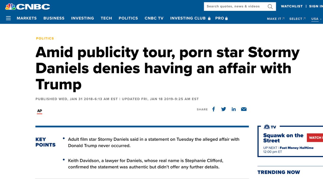The image size is (323, 179).
Task: Open the Politics navigation item
Action: [x=128, y=18]
